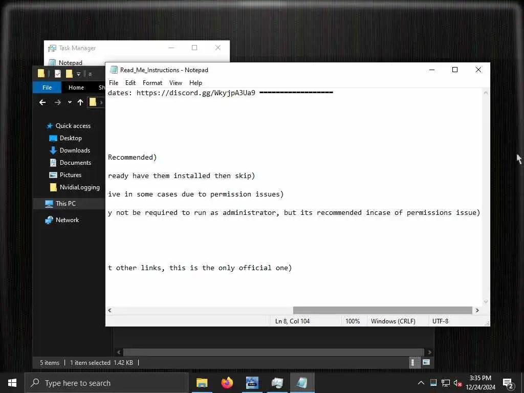524x393 pixels.
Task: Click '5 items' in Explorer status bar
Action: 50,363
